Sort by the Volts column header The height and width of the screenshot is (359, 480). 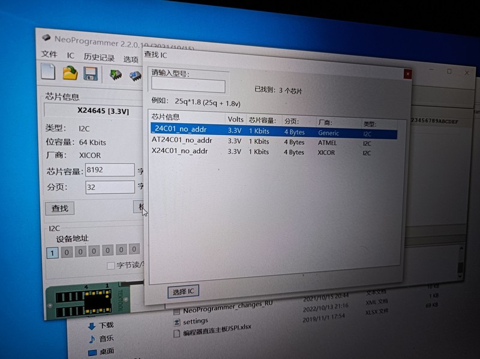coord(235,119)
